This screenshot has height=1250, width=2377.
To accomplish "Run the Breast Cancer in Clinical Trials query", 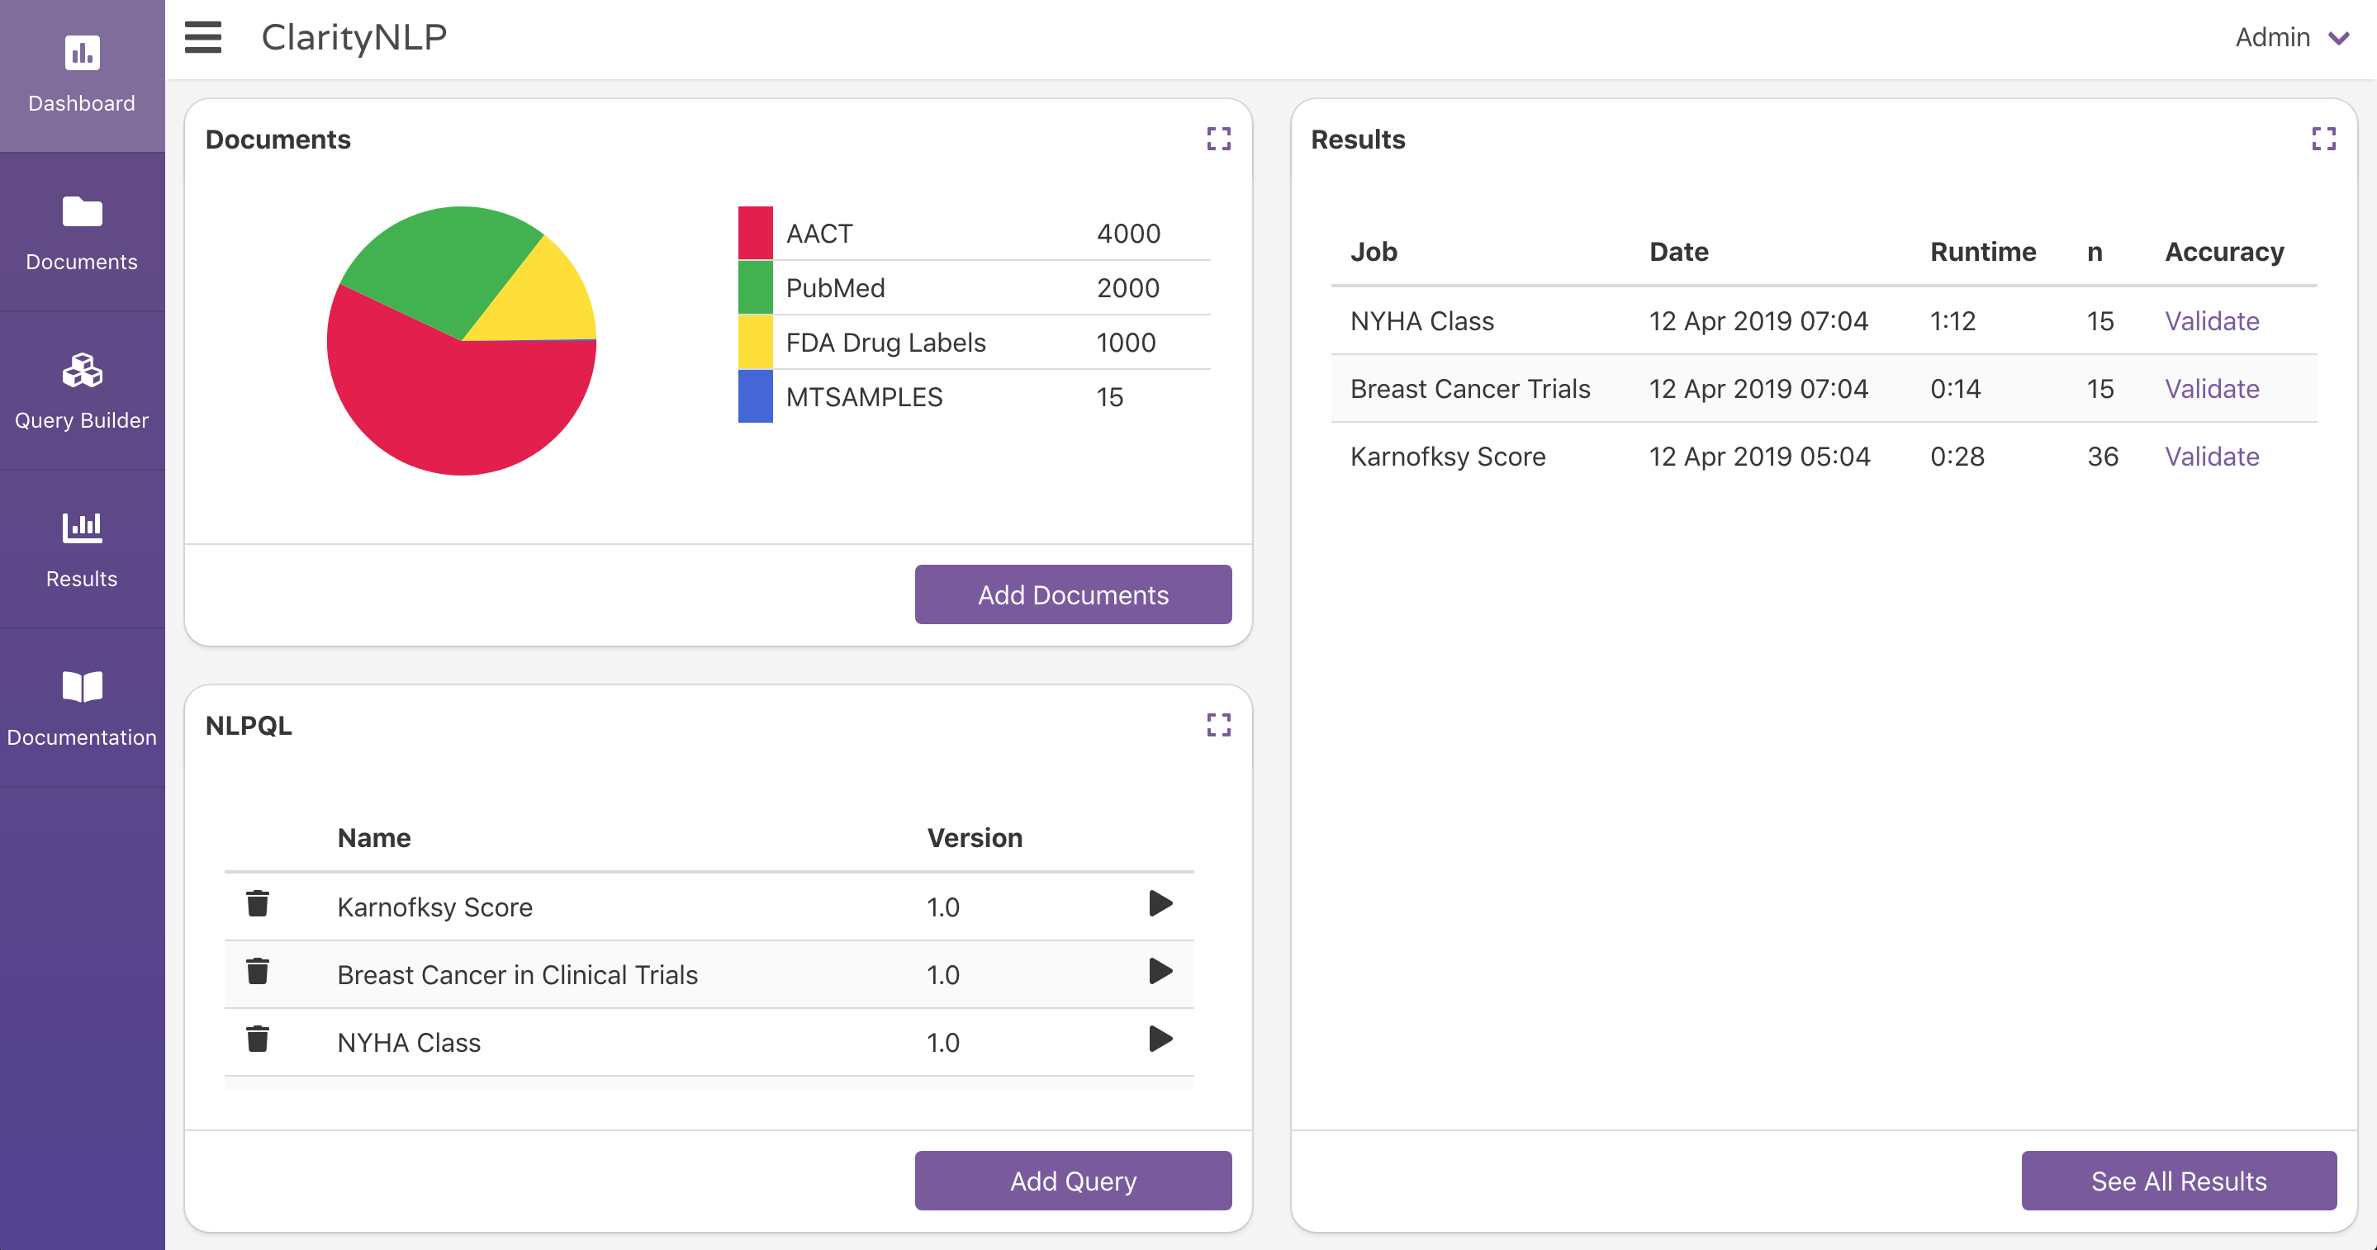I will click(1160, 972).
